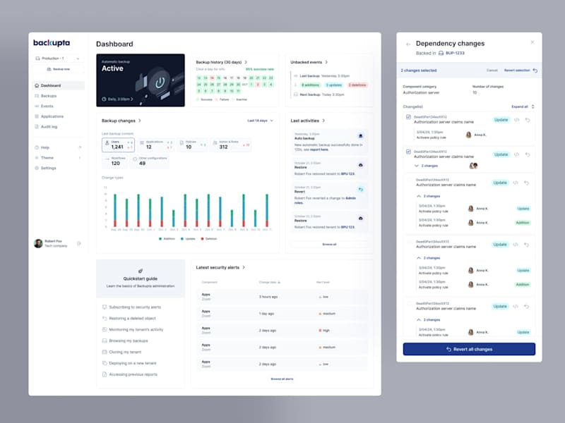The image size is (565, 423).
Task: Click Revert selection
Action: pyautogui.click(x=521, y=70)
